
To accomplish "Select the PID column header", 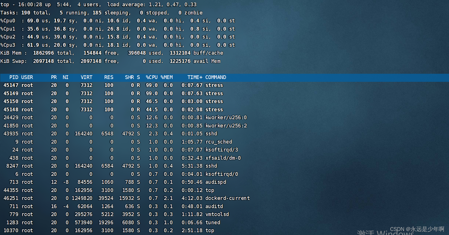I will pyautogui.click(x=14, y=77).
